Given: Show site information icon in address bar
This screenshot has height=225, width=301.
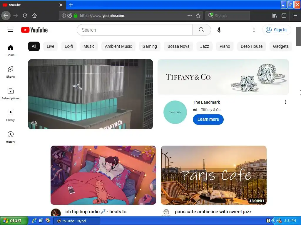Looking at the screenshot, I should [63, 16].
